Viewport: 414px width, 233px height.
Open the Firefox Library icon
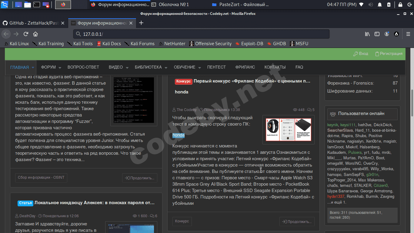[367, 34]
